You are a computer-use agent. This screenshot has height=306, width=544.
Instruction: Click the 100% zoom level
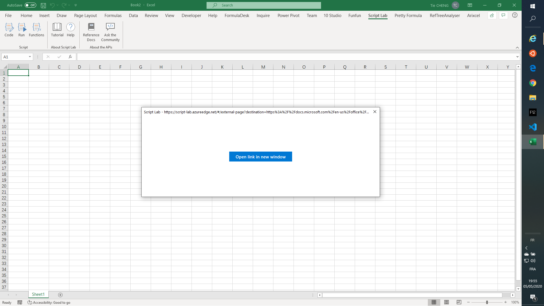coord(515,302)
